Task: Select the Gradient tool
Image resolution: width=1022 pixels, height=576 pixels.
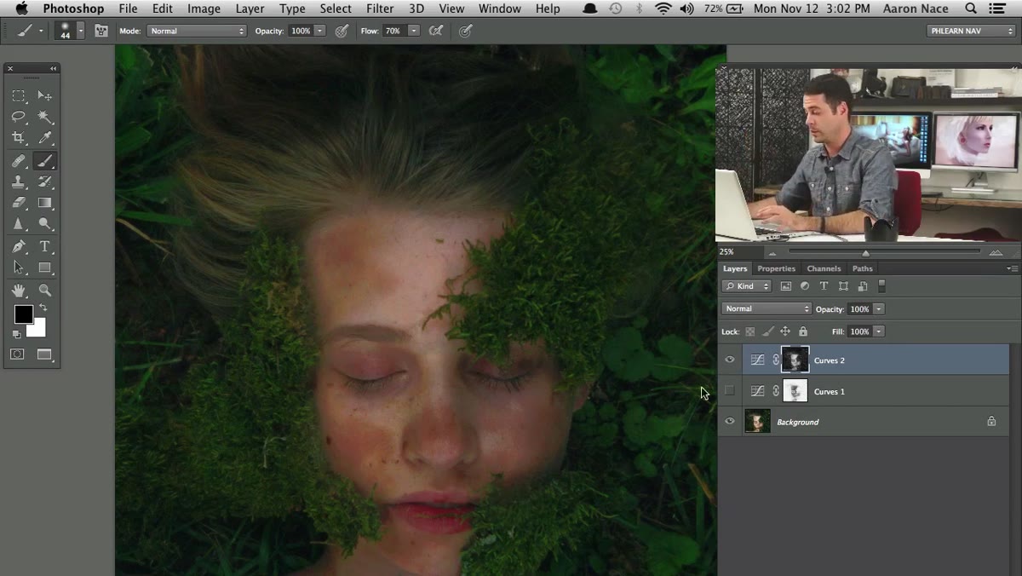Action: tap(45, 203)
